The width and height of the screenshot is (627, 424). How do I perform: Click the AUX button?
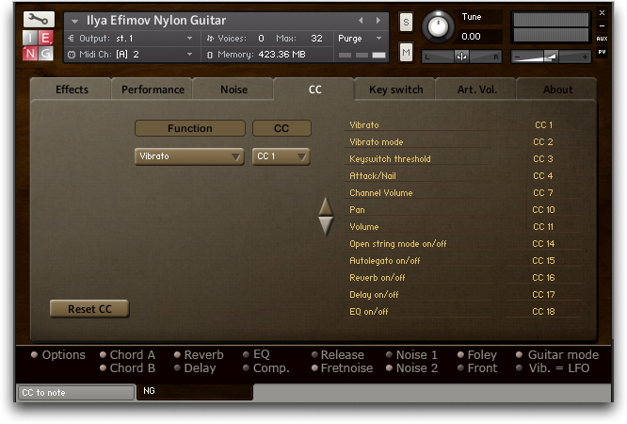pyautogui.click(x=602, y=39)
